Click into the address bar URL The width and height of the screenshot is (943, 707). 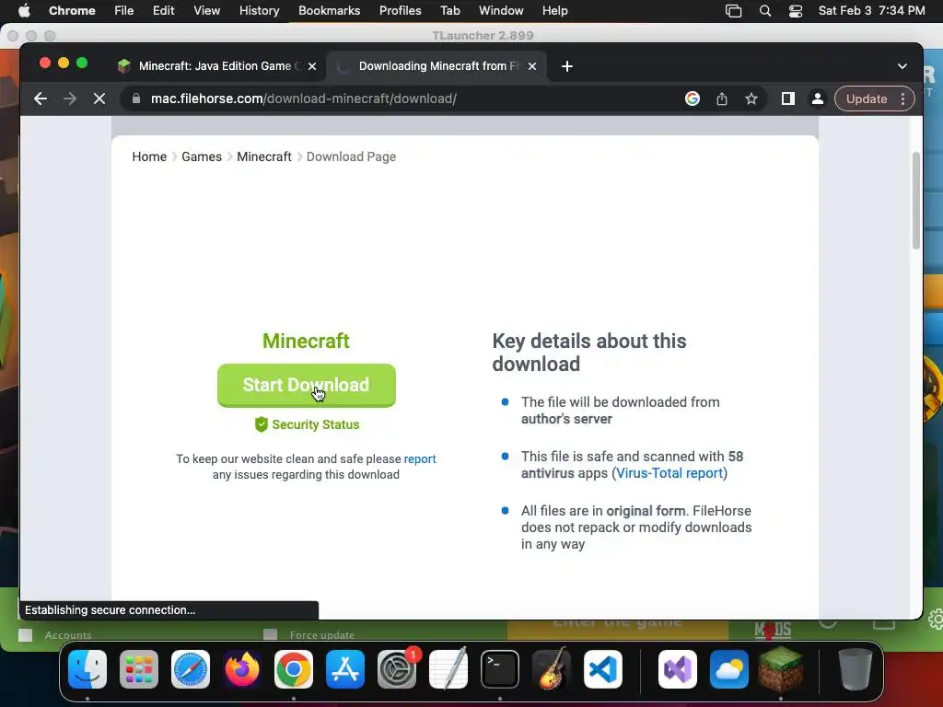tap(304, 99)
